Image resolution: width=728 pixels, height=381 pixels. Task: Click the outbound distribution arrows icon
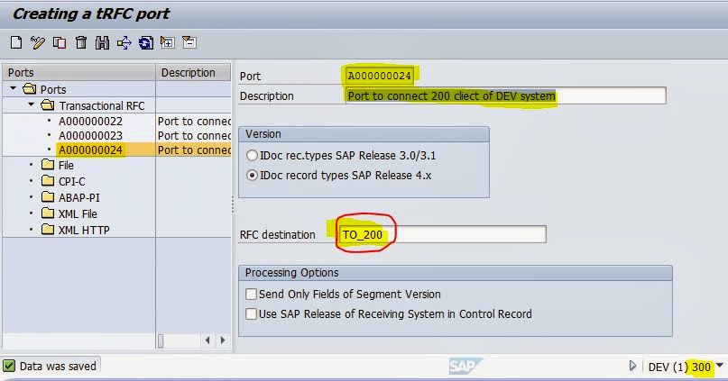tap(124, 43)
